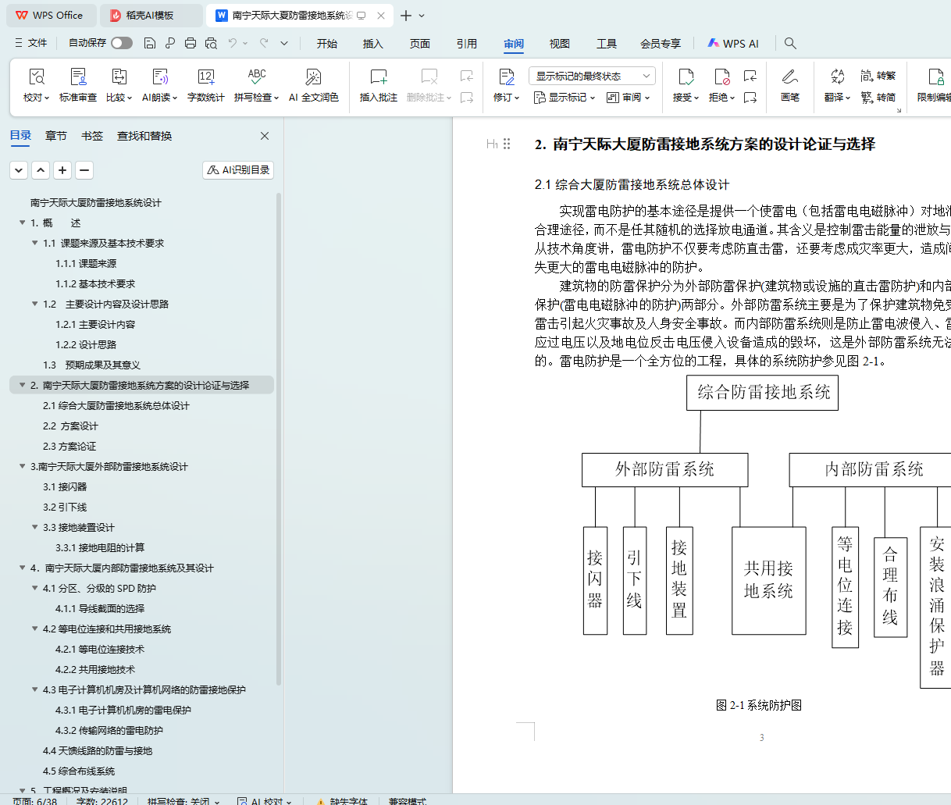The width and height of the screenshot is (951, 805).
Task: Collapse the 4.2 等电位连接和共用接地系统 outline node
Action: coord(35,629)
